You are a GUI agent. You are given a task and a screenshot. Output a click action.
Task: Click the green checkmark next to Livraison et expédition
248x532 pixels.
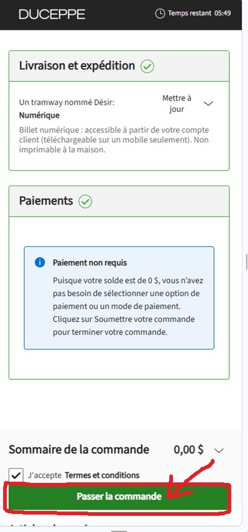click(x=148, y=66)
